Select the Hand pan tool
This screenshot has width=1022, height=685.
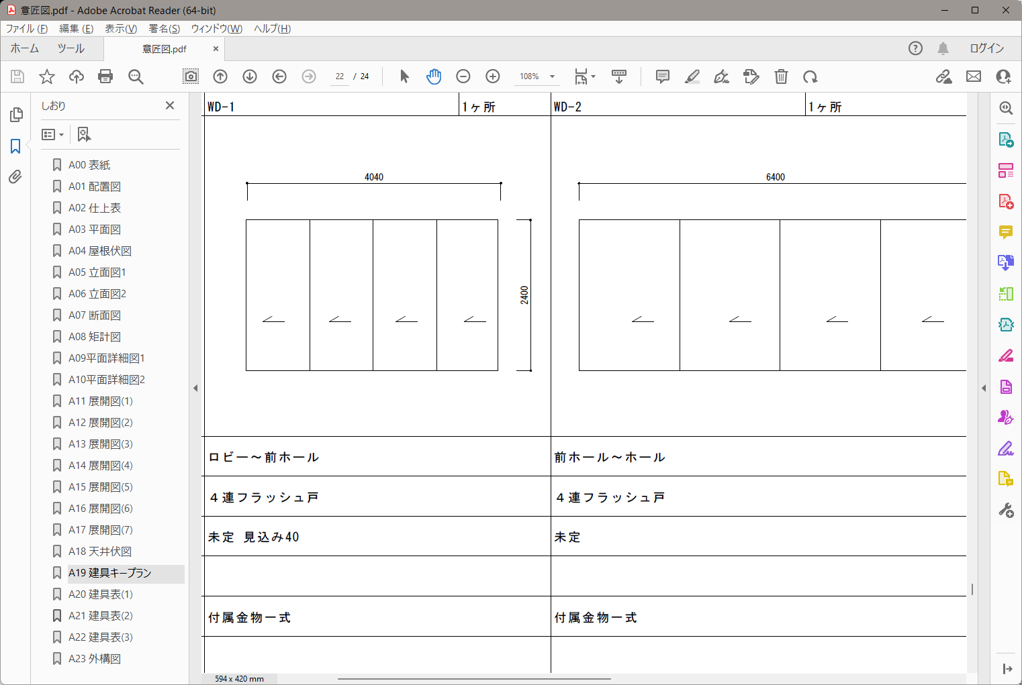434,76
